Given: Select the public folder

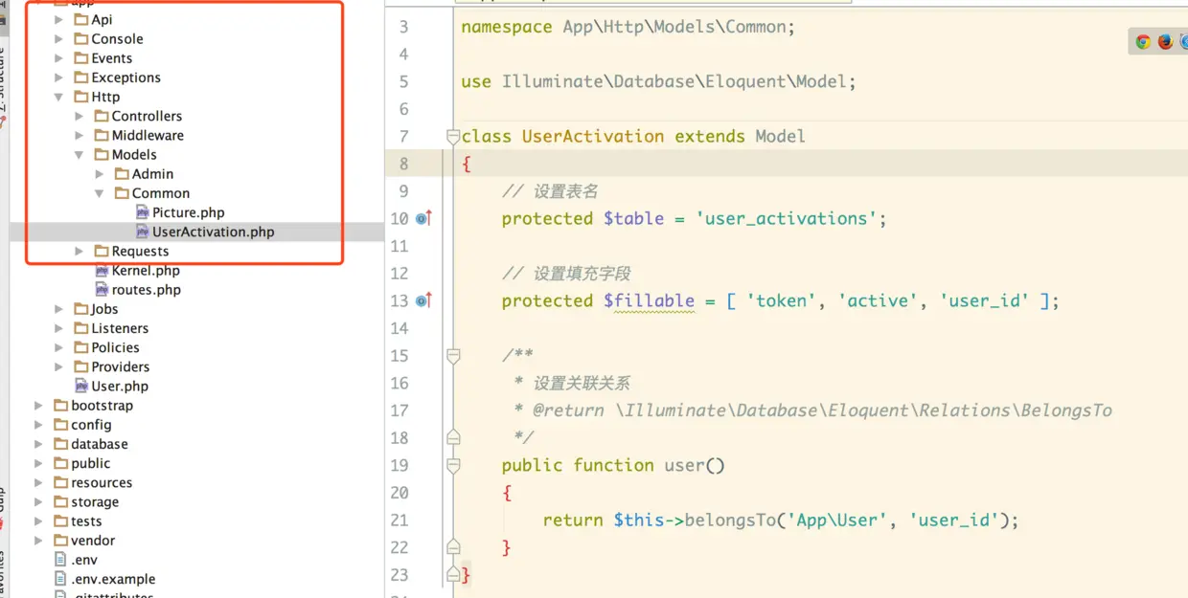Looking at the screenshot, I should tap(90, 463).
